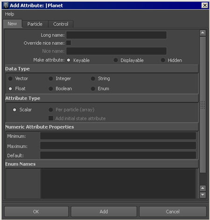The height and width of the screenshot is (220, 210).
Task: Set the data type to Enum
Action: [x=93, y=89]
